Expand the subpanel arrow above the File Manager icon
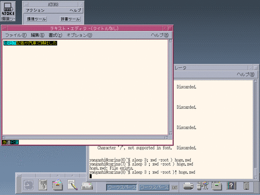This screenshot has height=195, width=260. [58, 175]
